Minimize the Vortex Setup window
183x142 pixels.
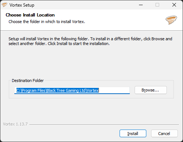click(x=141, y=5)
